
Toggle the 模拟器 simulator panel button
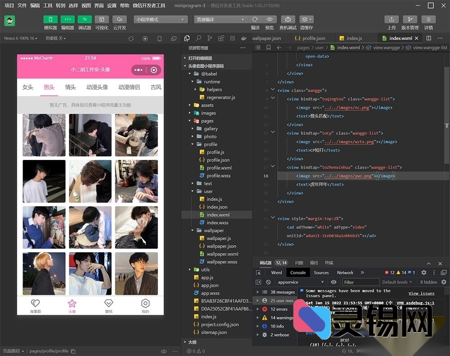coord(50,19)
